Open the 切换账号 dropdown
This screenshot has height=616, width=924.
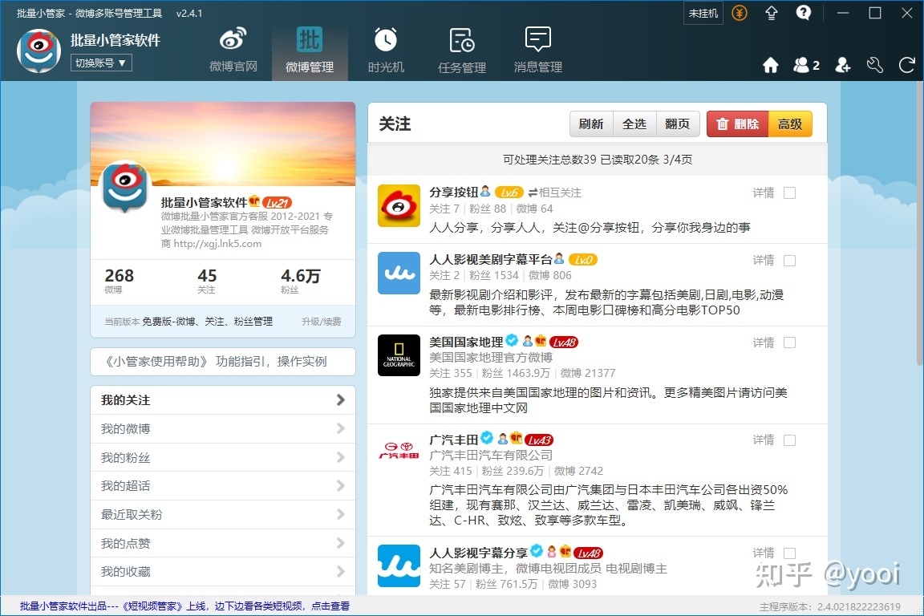101,63
